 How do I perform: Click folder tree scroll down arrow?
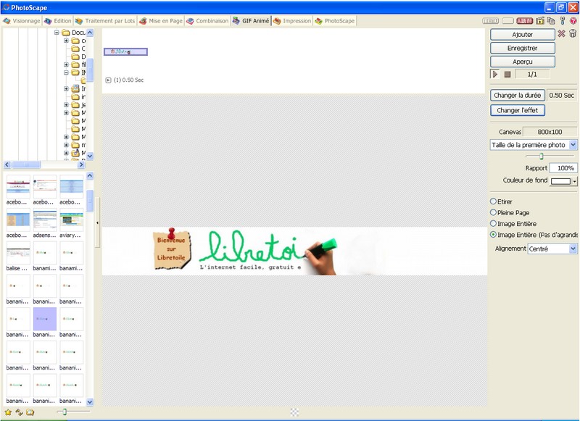click(x=90, y=156)
